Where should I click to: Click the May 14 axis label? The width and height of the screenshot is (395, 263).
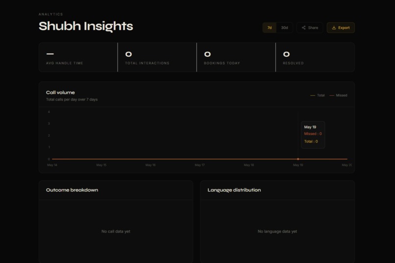point(52,165)
